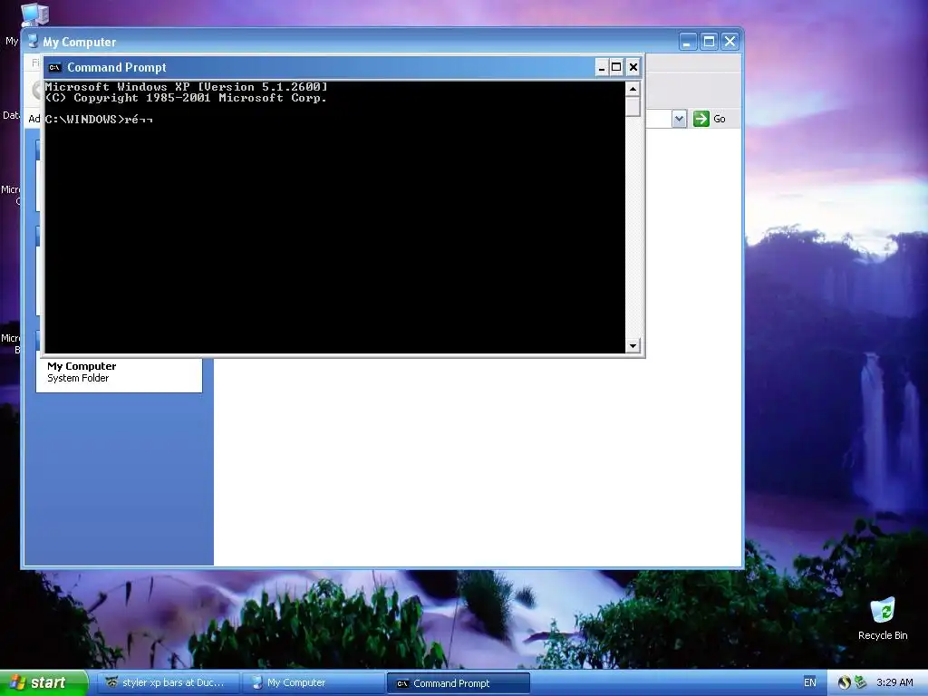Image resolution: width=928 pixels, height=696 pixels.
Task: Click the Command Prompt scrollbar thumb
Action: click(633, 107)
